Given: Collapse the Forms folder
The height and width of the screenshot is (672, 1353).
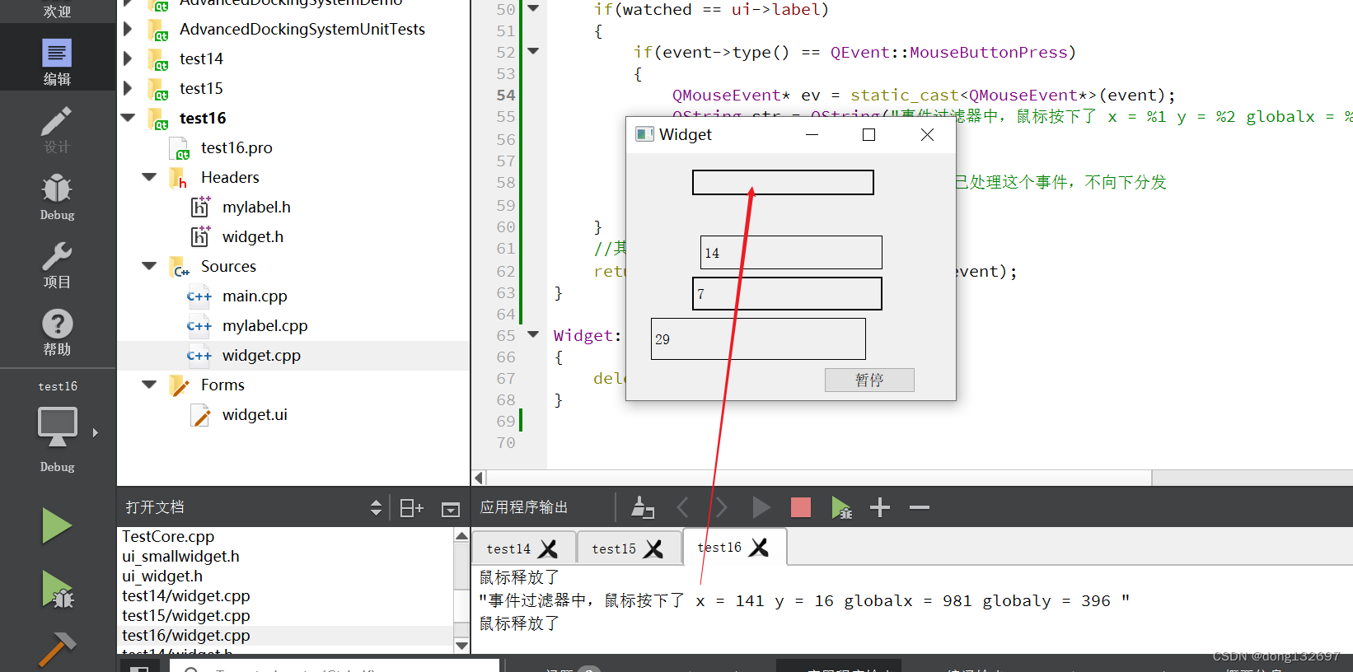Looking at the screenshot, I should (x=149, y=385).
